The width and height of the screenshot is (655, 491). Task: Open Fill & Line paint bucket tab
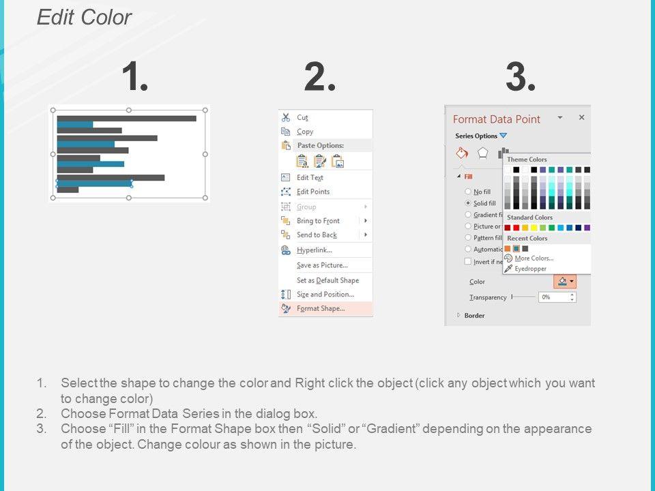tap(462, 153)
